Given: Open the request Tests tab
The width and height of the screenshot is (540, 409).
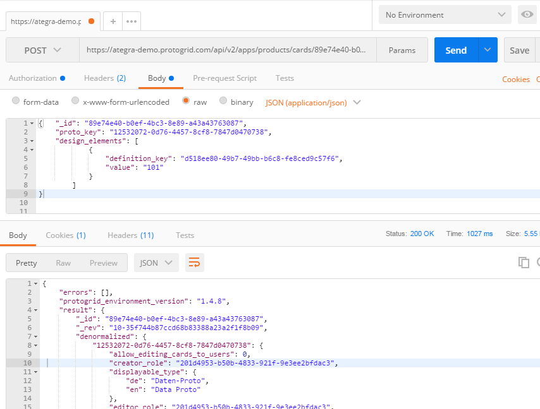Looking at the screenshot, I should [285, 78].
